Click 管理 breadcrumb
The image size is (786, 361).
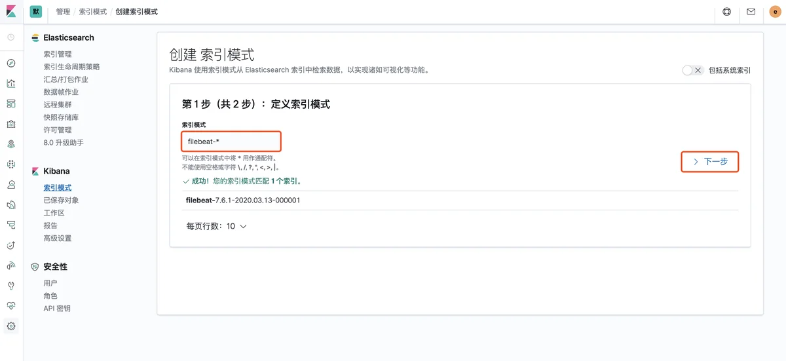click(63, 12)
